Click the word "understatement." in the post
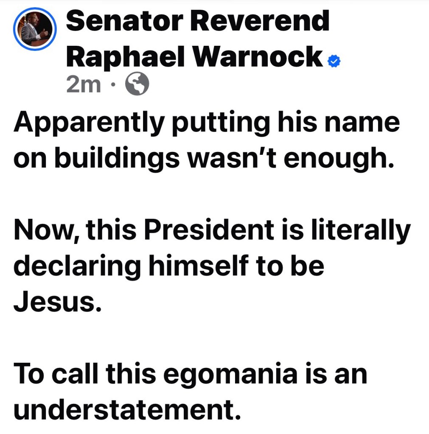The width and height of the screenshot is (429, 434). click(124, 409)
